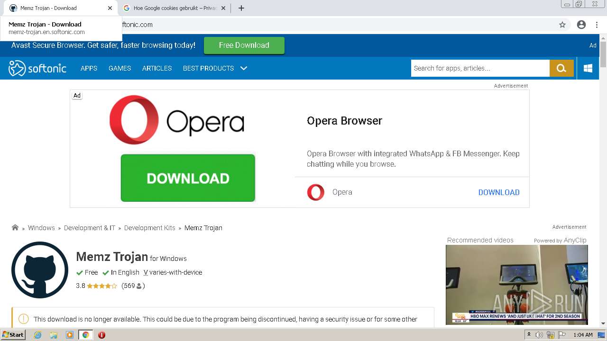Click the Memz Trojan GitHub cat logo
Image resolution: width=607 pixels, height=341 pixels.
40,270
